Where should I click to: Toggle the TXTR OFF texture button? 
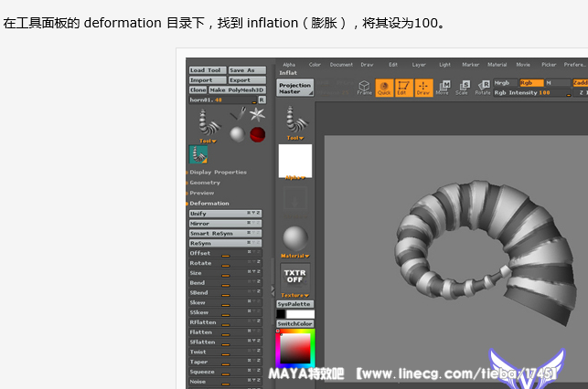tap(294, 276)
